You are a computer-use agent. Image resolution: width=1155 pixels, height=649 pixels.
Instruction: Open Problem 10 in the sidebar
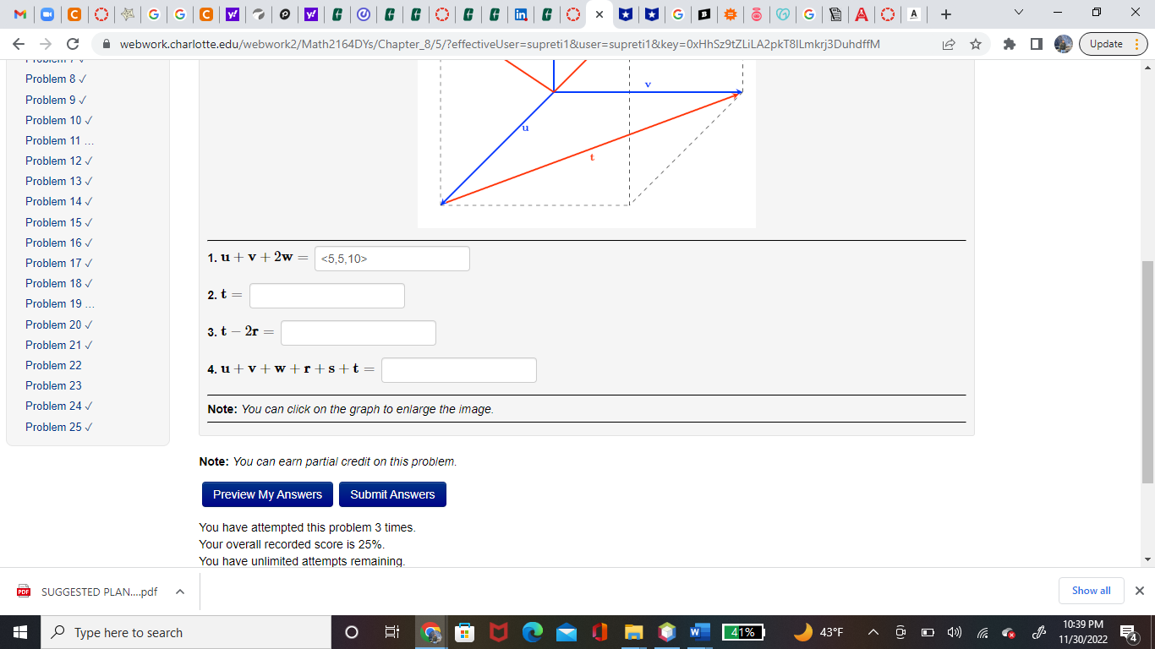point(59,120)
